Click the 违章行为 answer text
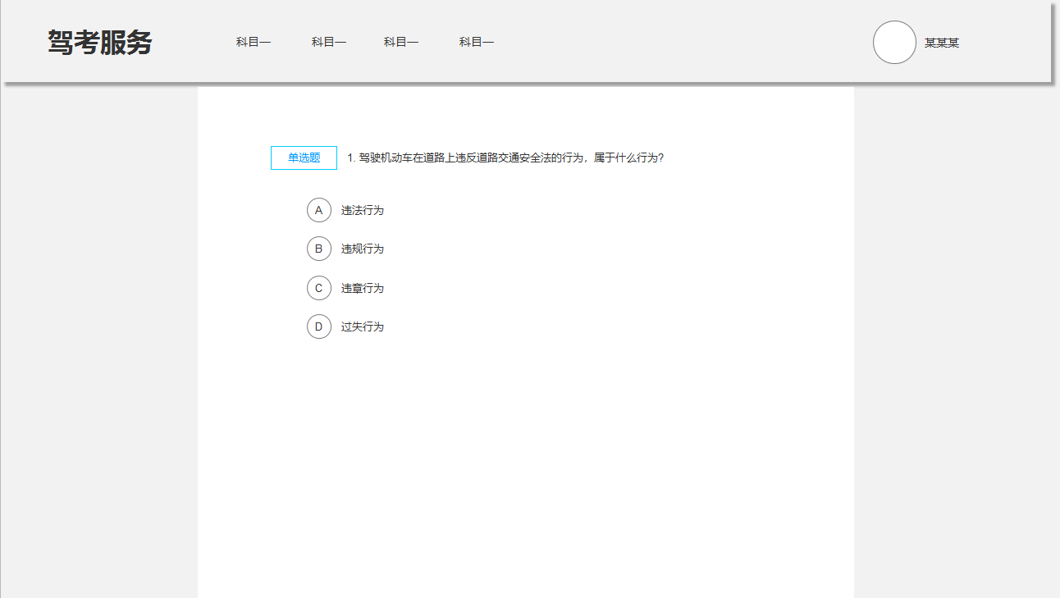 tap(363, 288)
